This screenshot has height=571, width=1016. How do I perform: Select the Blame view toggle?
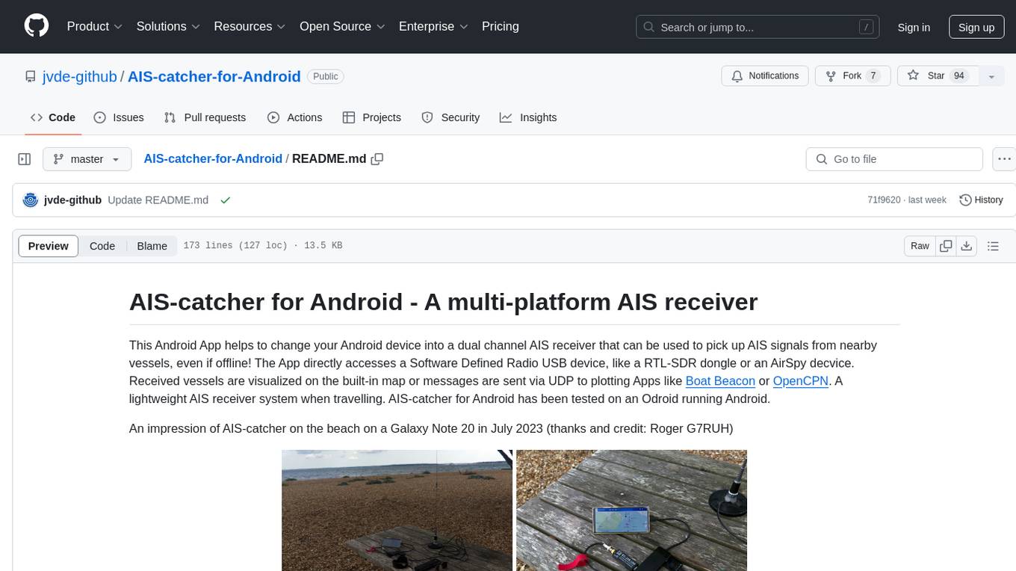coord(152,246)
